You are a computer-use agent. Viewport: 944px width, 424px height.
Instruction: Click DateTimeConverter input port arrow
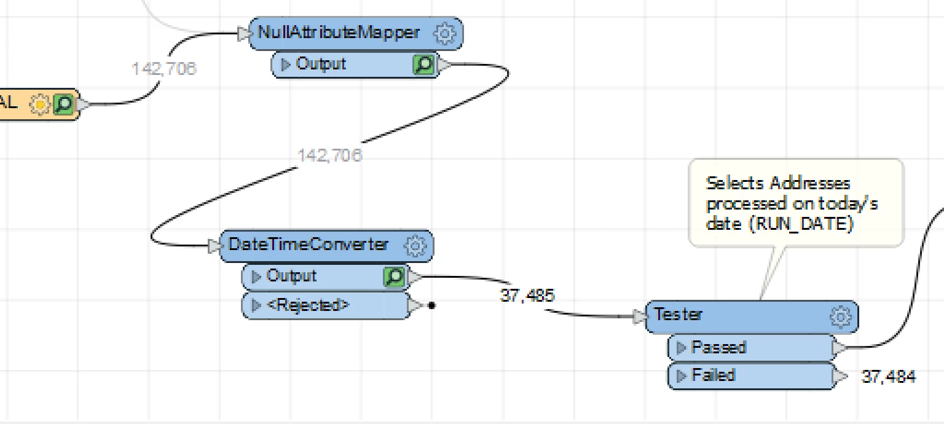tap(214, 246)
